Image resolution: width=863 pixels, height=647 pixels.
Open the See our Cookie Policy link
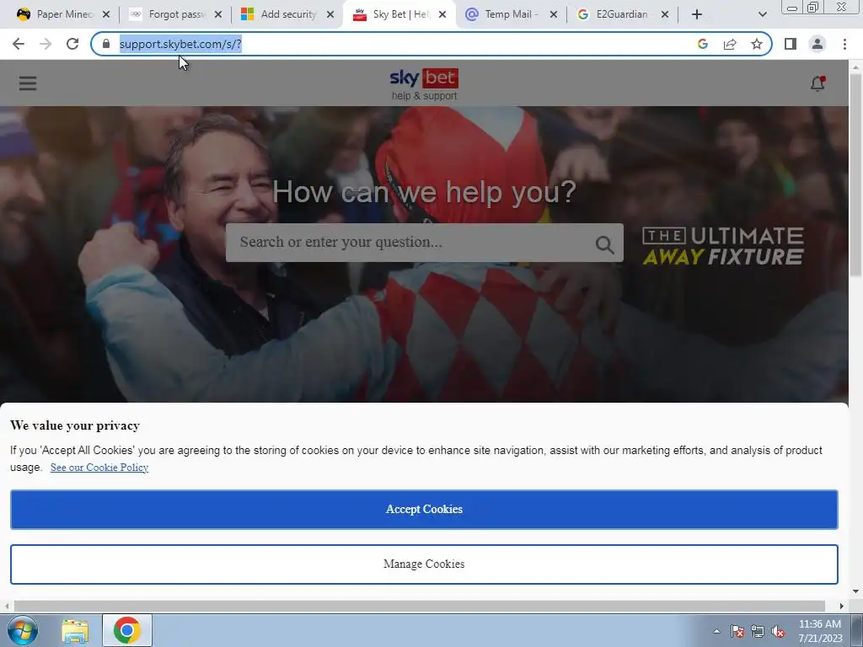(99, 467)
